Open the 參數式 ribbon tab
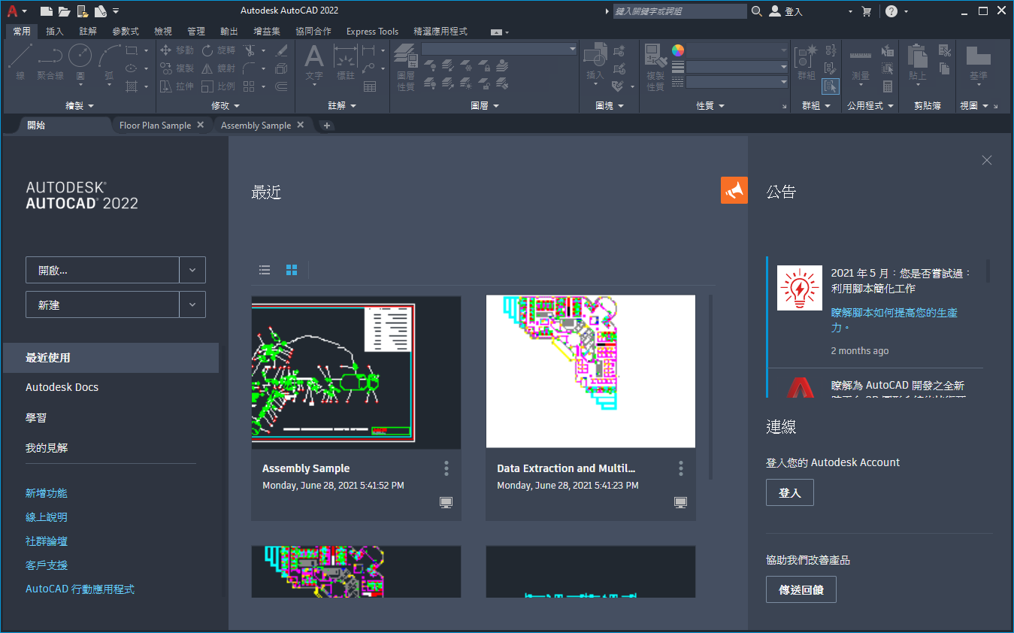Screen dimensions: 1014x633 (x=126, y=32)
